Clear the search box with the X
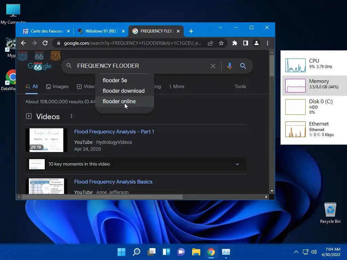 213,66
